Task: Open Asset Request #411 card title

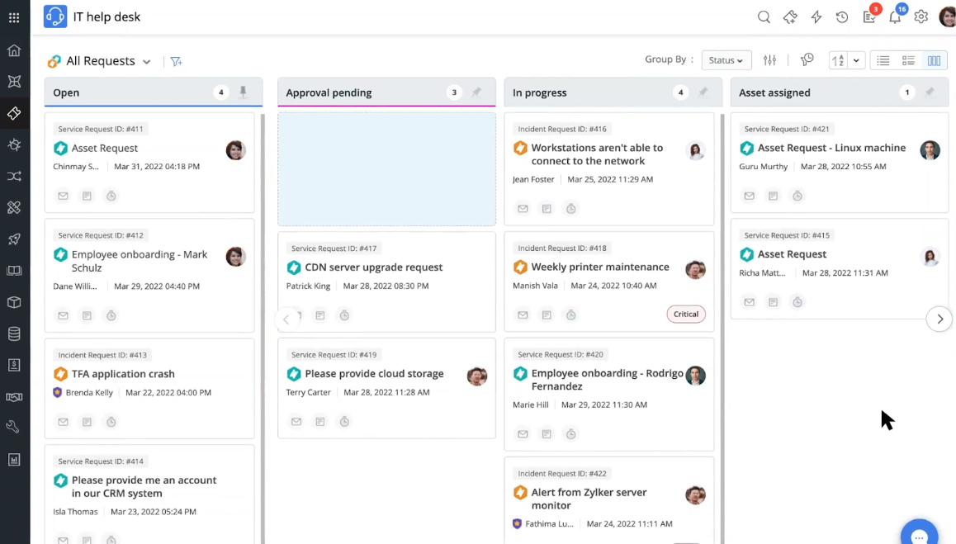Action: 105,149
